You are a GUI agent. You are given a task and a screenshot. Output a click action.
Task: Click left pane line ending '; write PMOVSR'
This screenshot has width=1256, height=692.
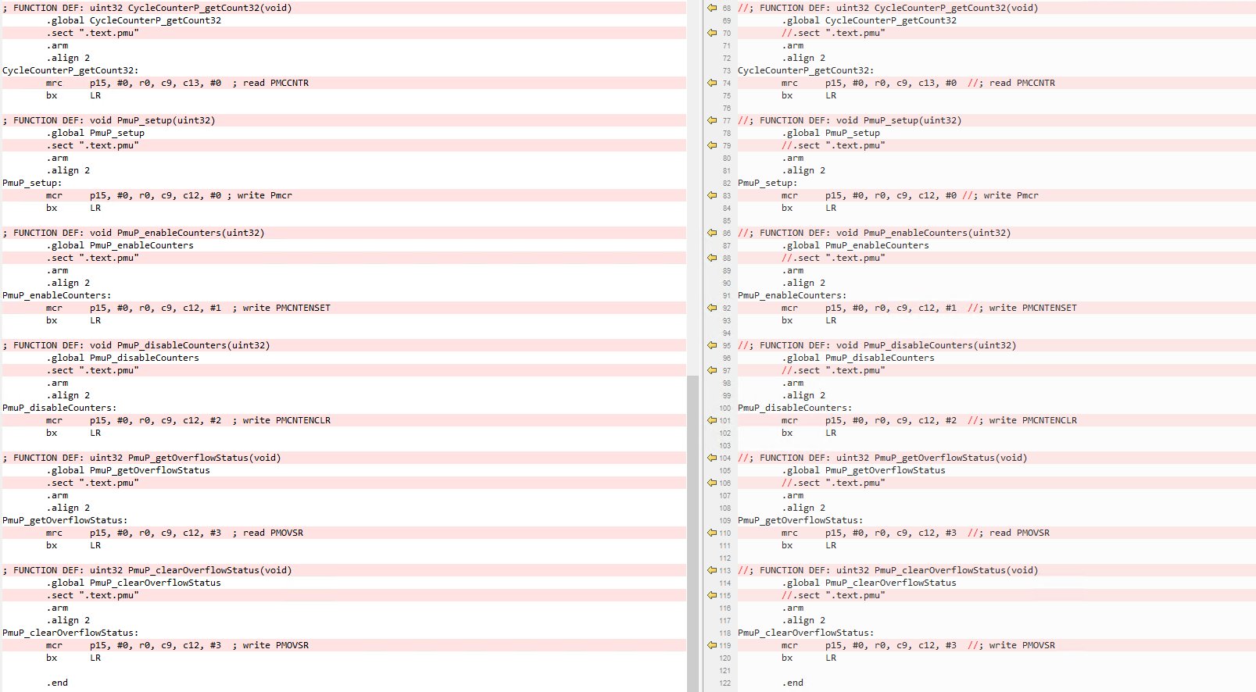pyautogui.click(x=344, y=645)
